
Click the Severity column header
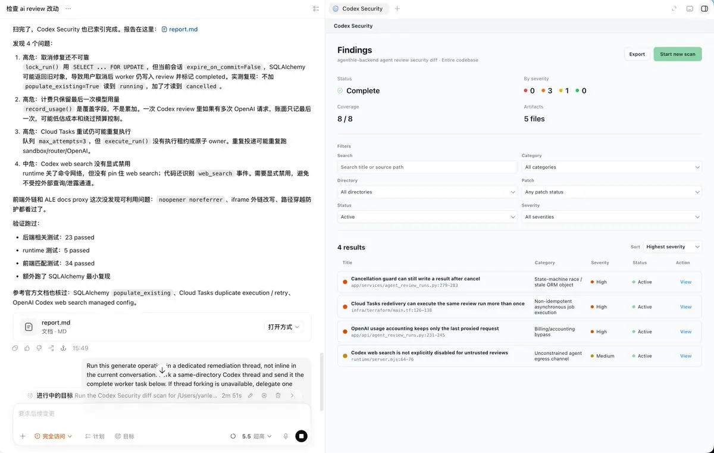(600, 263)
